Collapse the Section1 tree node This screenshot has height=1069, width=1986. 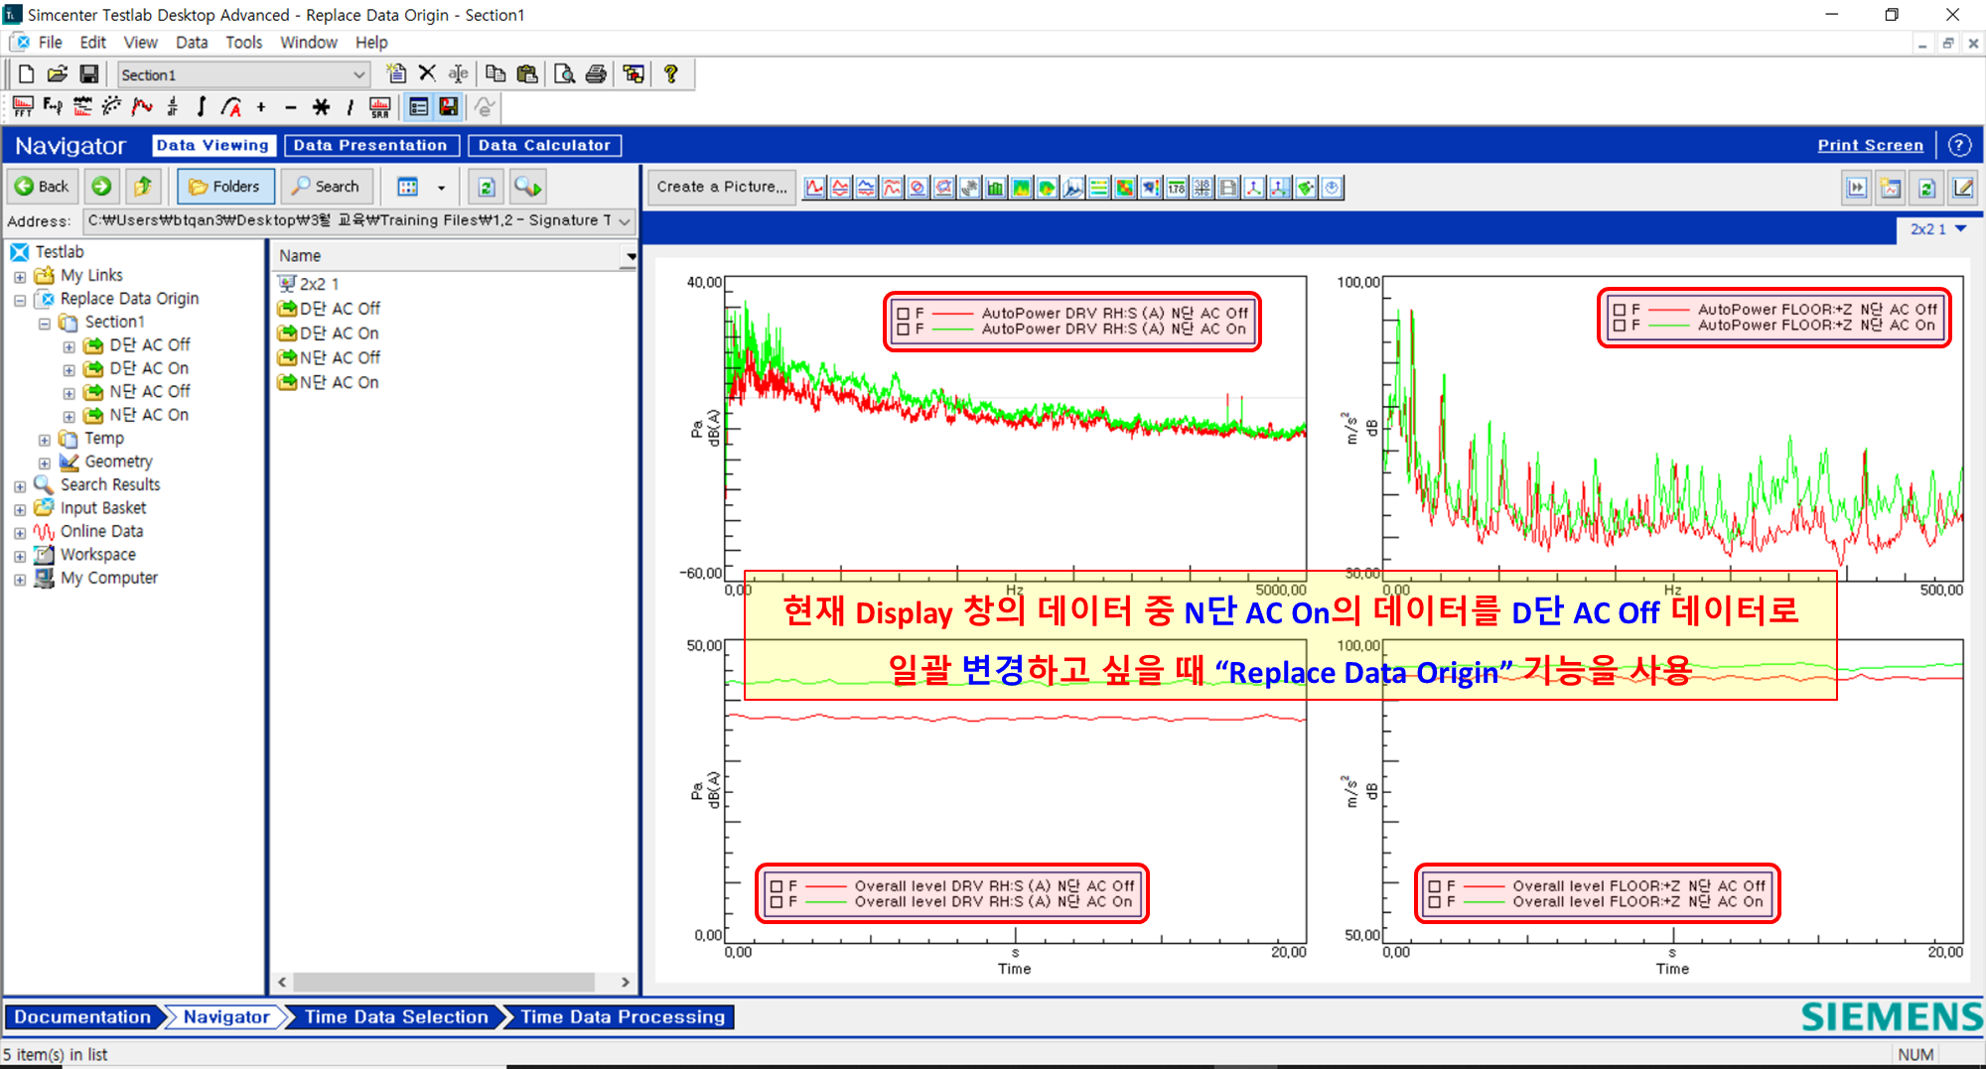pos(44,323)
